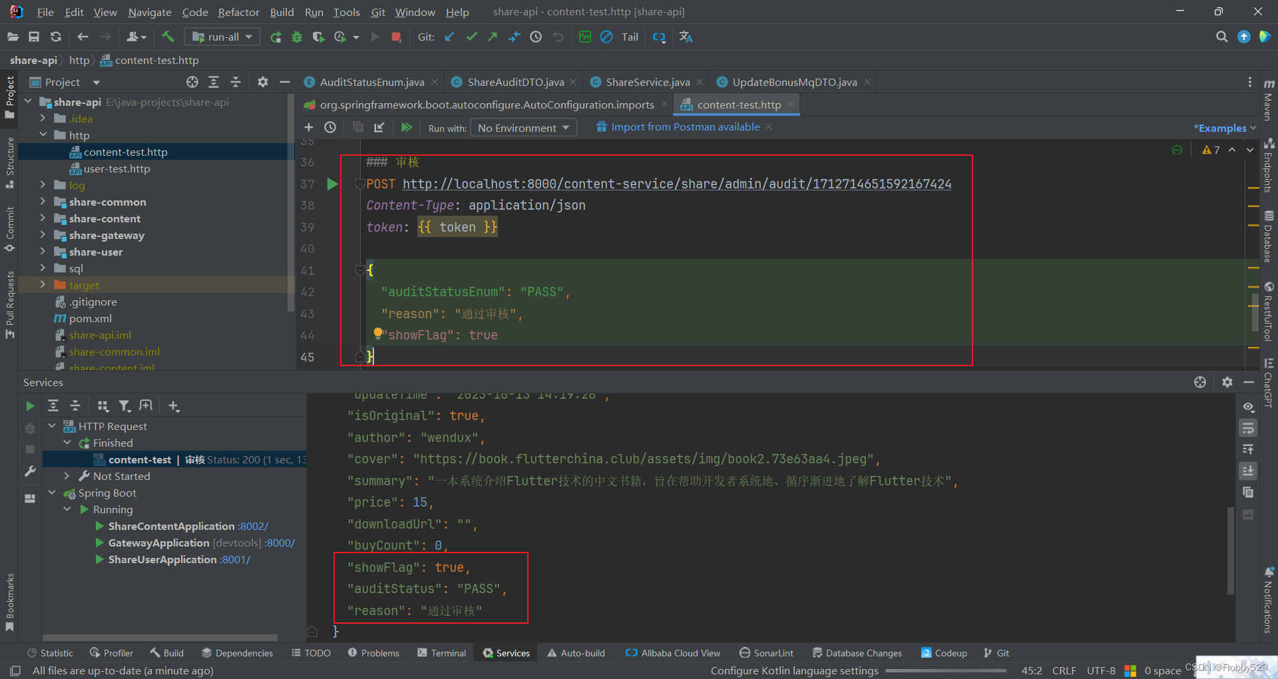Click the Git update project arrow
1278x679 pixels.
pyautogui.click(x=450, y=37)
